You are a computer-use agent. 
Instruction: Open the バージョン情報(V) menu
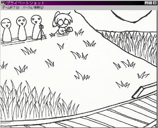(33, 7)
